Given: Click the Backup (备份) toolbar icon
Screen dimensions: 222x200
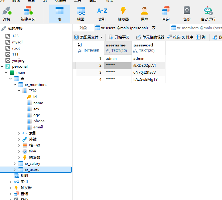Looking at the screenshot, I should tap(187, 14).
